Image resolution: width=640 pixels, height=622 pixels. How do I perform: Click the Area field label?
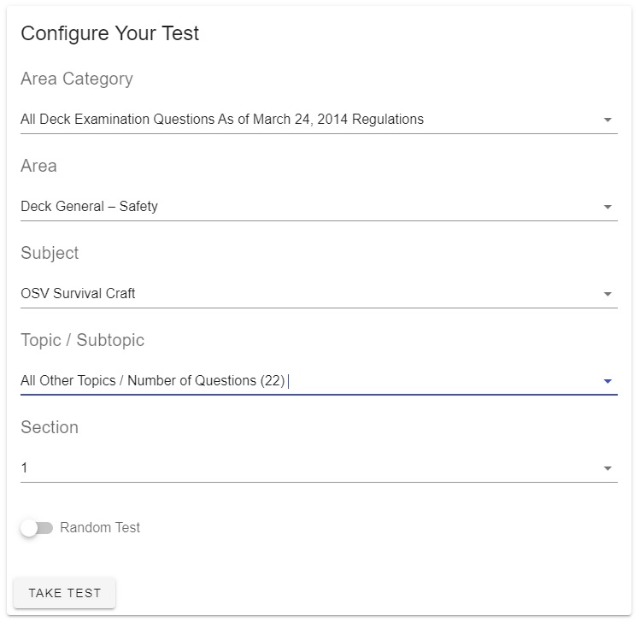[38, 166]
